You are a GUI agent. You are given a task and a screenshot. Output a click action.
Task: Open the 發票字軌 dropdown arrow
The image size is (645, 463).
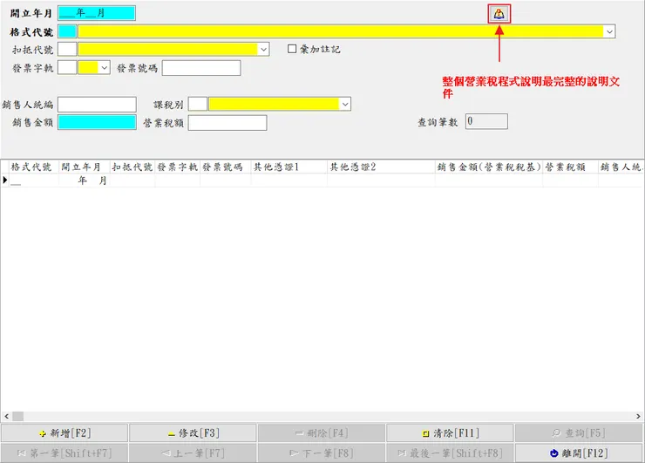(x=105, y=67)
